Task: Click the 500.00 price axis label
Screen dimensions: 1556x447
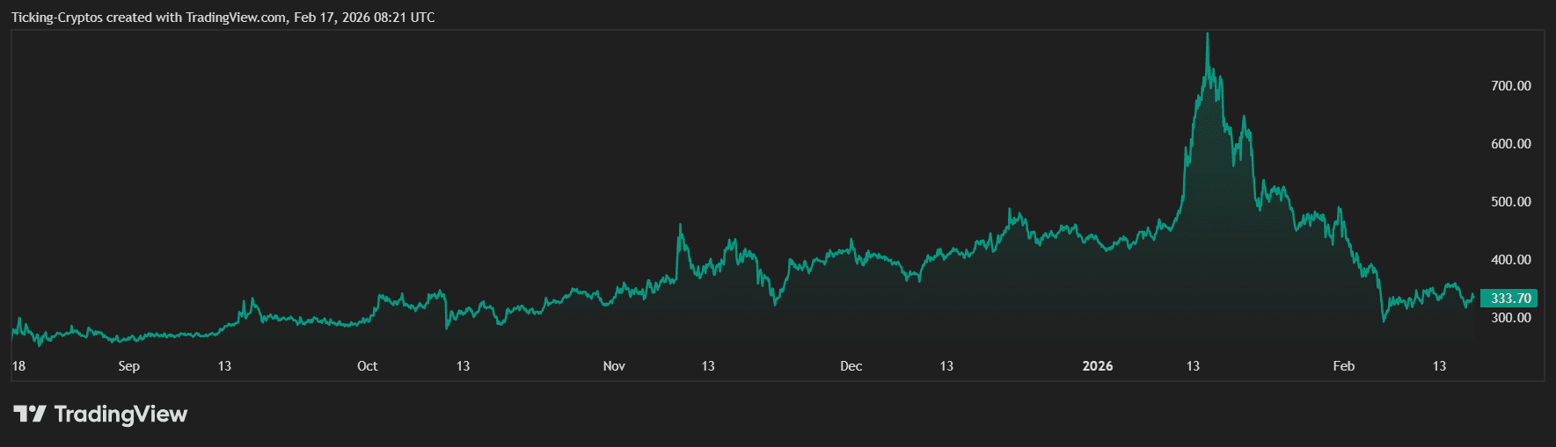Action: click(1510, 202)
